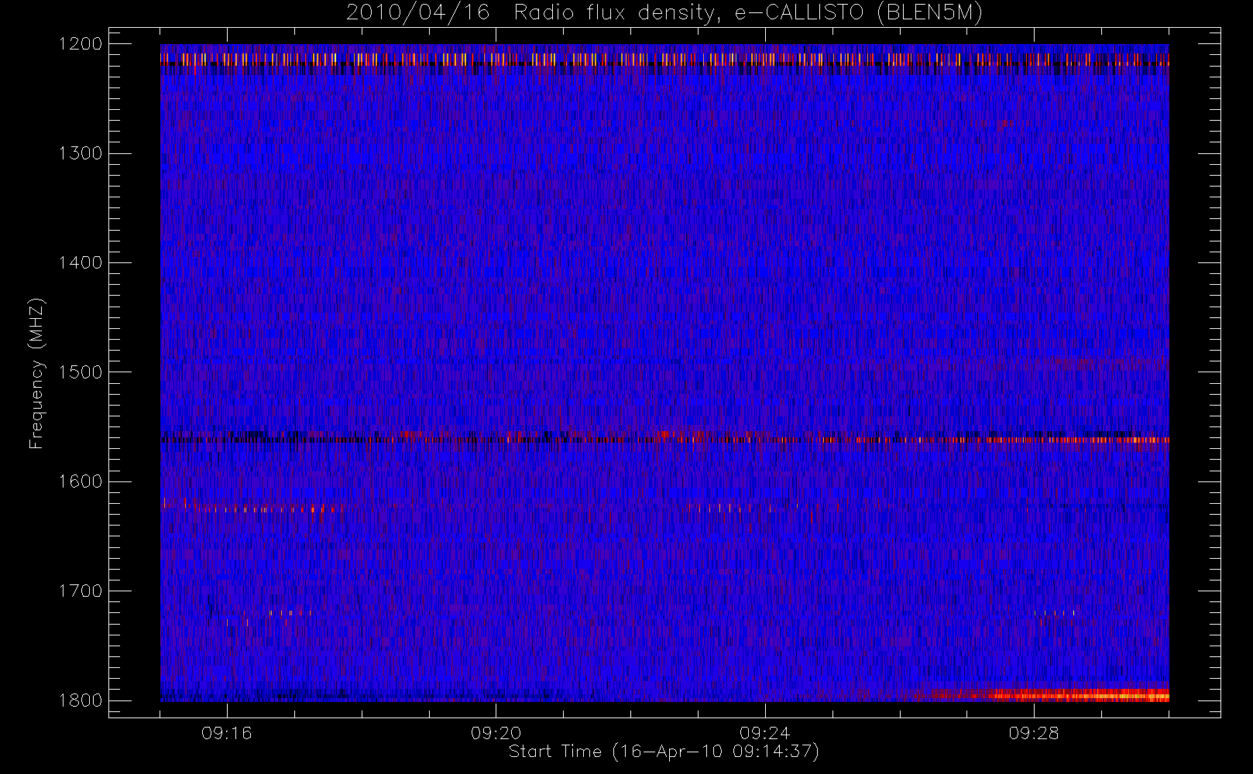Click the 'Start Time (16-Apr-10 09:14:37)' axis title
The width and height of the screenshot is (1253, 774).
tap(664, 752)
